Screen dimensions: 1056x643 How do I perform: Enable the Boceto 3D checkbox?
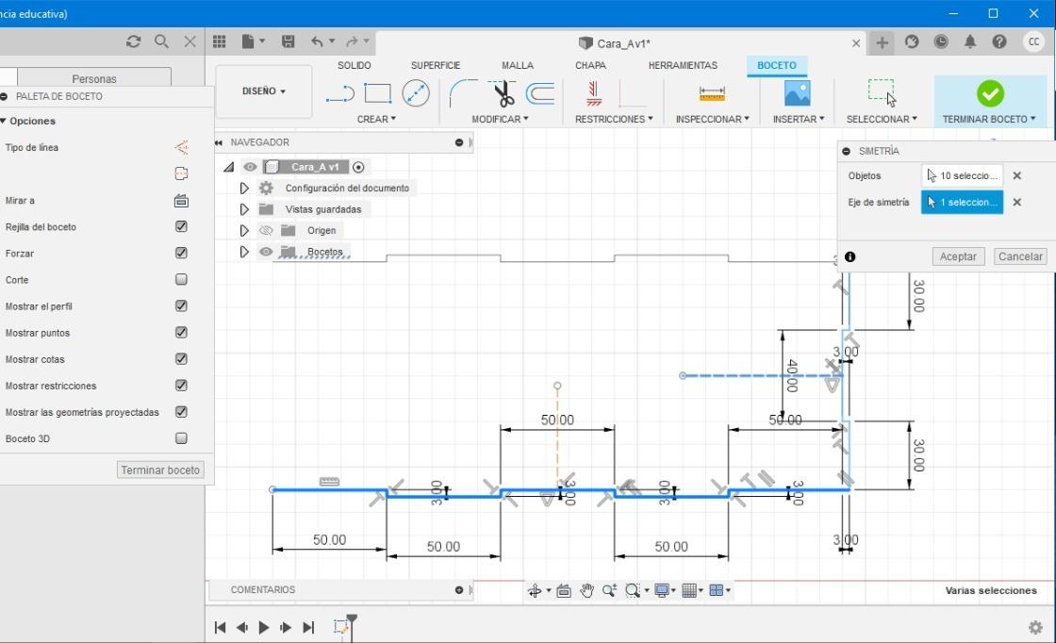coord(181,438)
